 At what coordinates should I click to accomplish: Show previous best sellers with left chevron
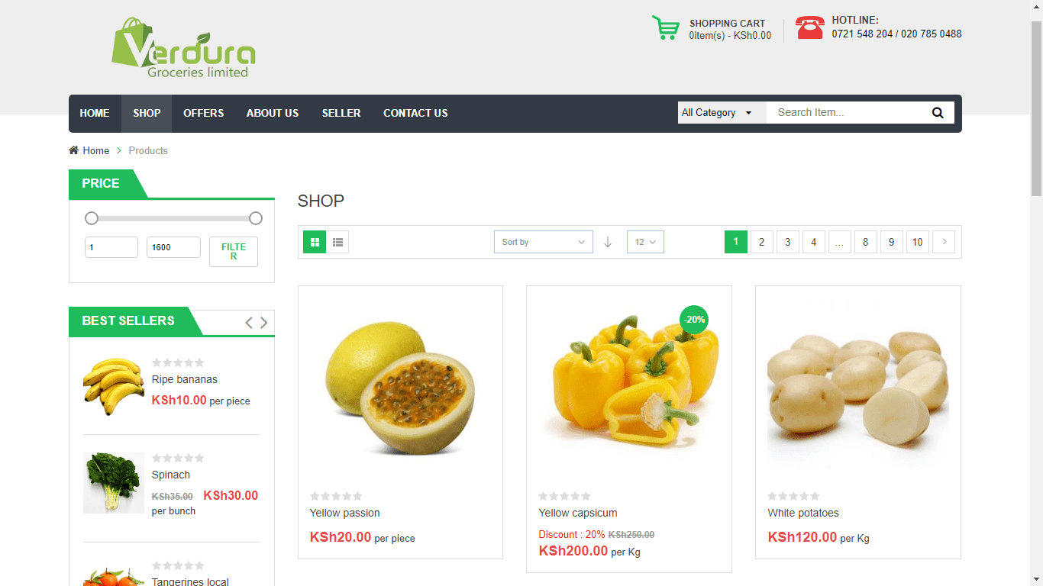point(249,323)
